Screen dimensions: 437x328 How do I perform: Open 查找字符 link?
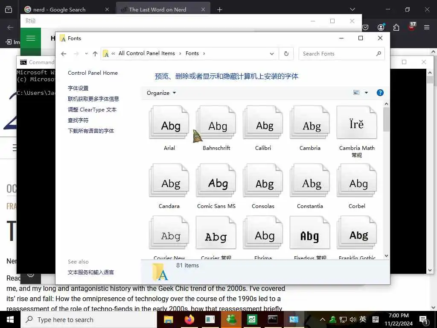(78, 120)
